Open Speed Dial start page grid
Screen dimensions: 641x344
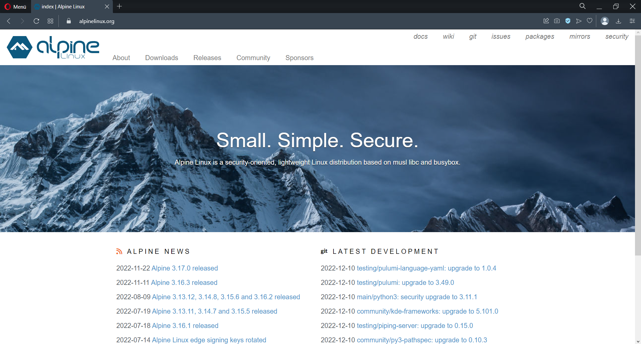point(50,21)
